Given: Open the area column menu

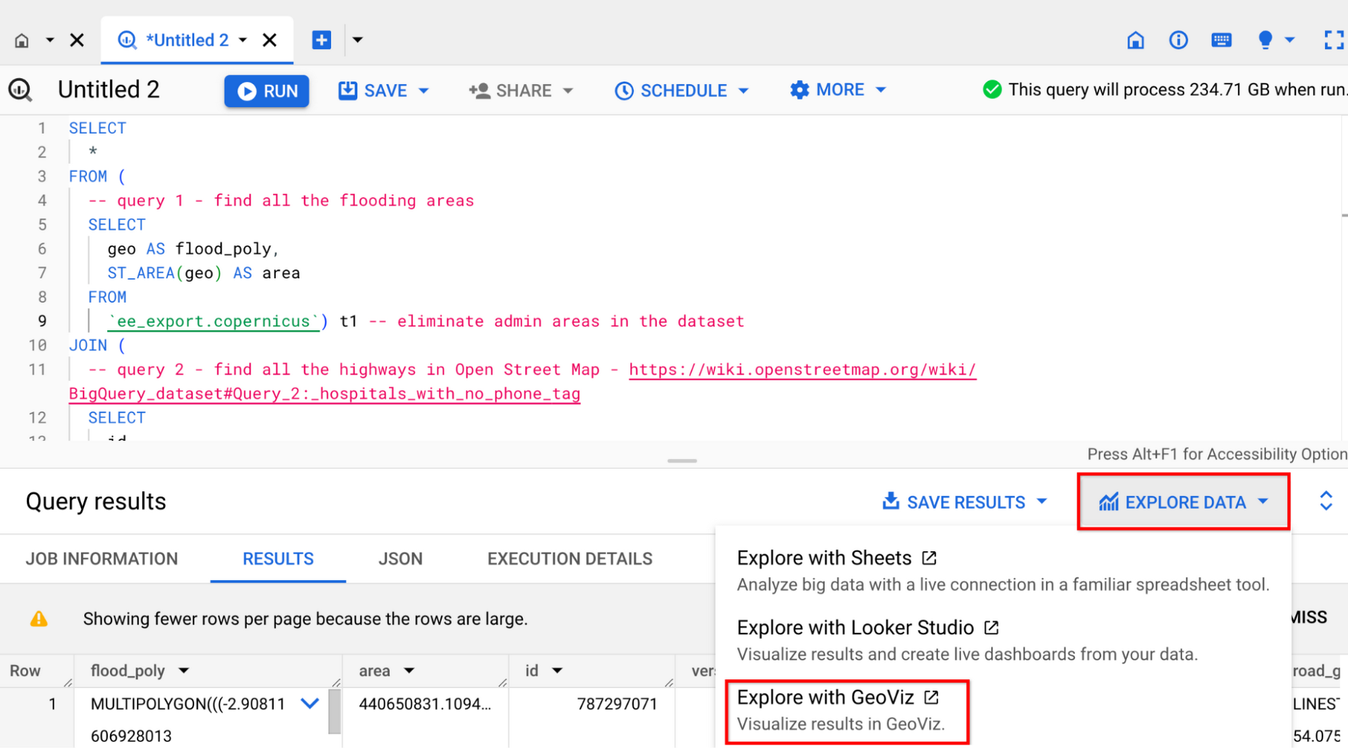Looking at the screenshot, I should [x=409, y=671].
